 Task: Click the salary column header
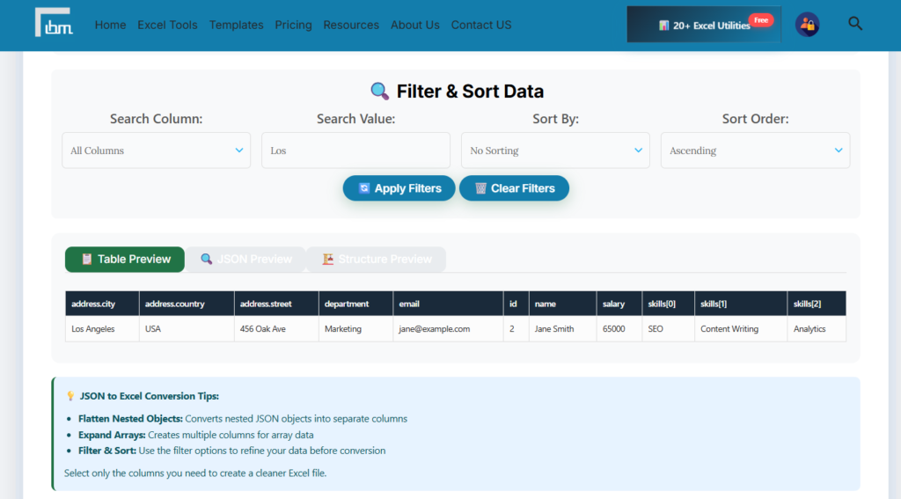tap(619, 304)
